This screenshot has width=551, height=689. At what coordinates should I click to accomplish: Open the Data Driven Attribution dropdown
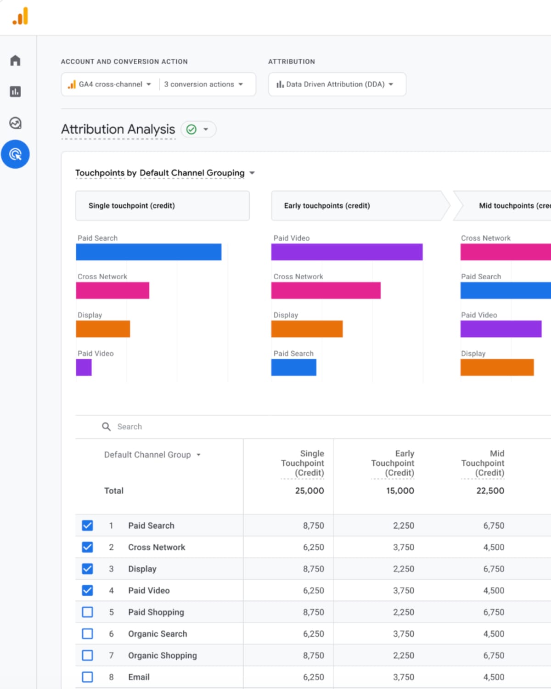point(337,84)
